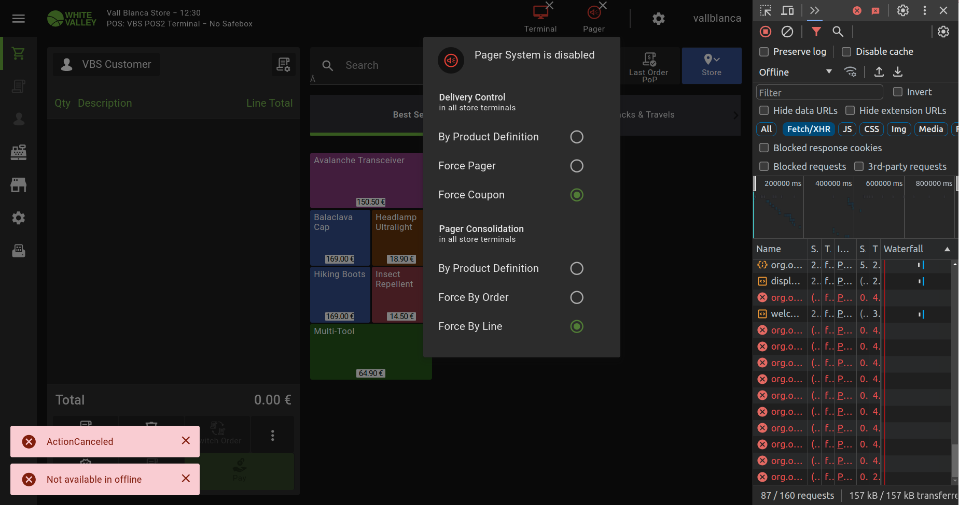Image resolution: width=959 pixels, height=505 pixels.
Task: Click the clear network log icon
Action: pos(787,32)
